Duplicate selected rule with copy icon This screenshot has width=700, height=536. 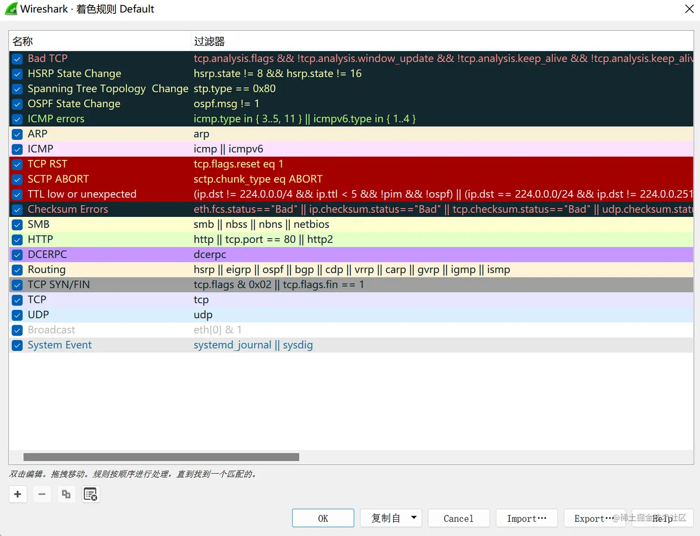pyautogui.click(x=66, y=494)
